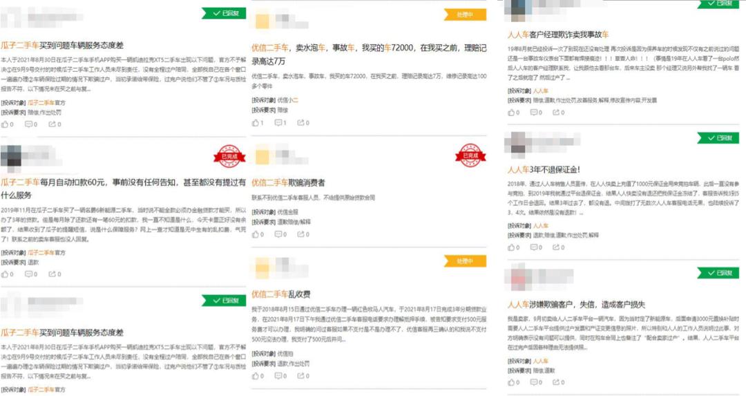Open the 瓜子二手车每月自动扣款60元 complaint title
746x396 pixels.
123,189
